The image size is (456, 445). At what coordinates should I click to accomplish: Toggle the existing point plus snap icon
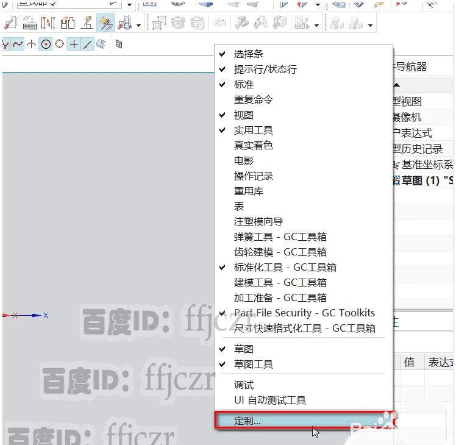point(74,44)
